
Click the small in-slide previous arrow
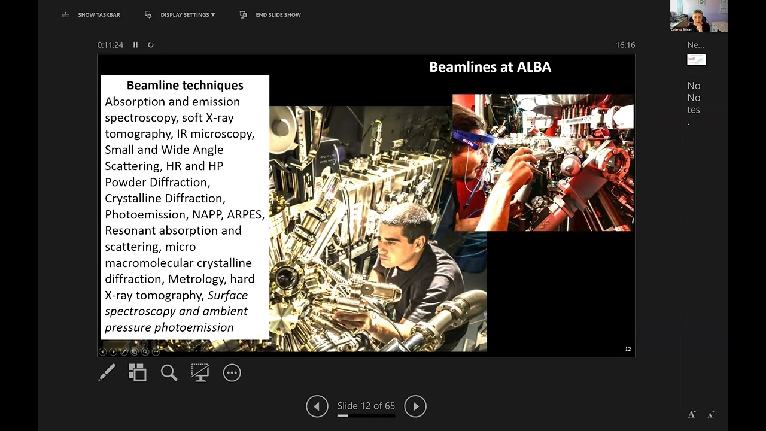click(103, 351)
